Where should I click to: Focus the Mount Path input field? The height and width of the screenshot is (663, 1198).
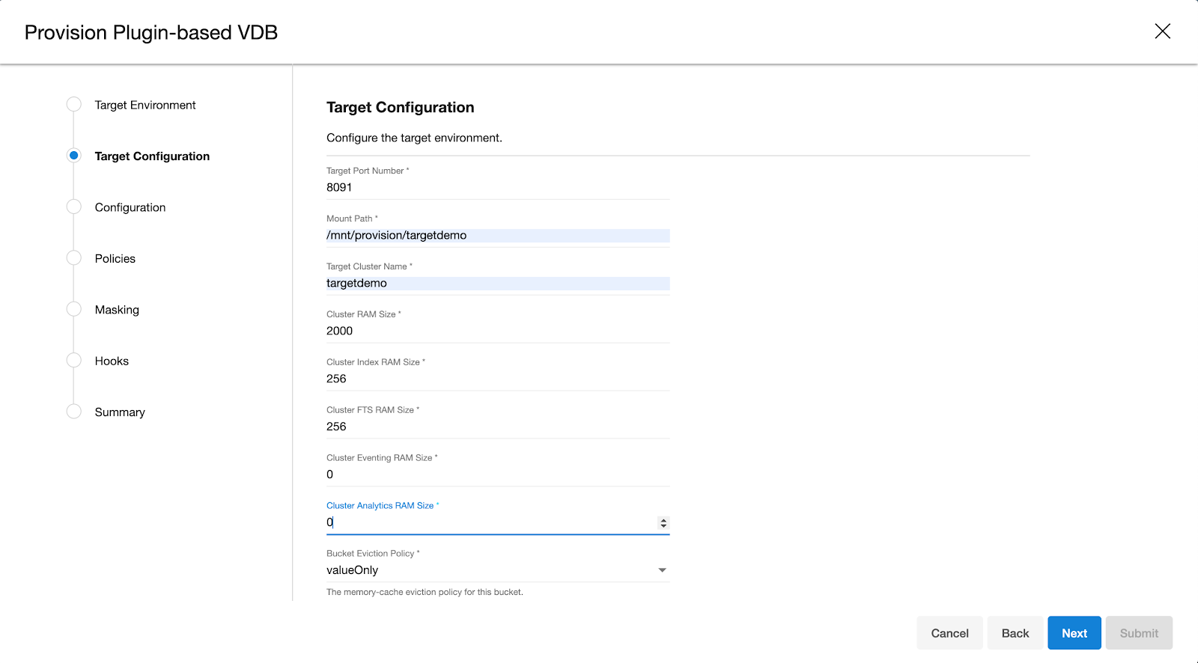pos(497,236)
